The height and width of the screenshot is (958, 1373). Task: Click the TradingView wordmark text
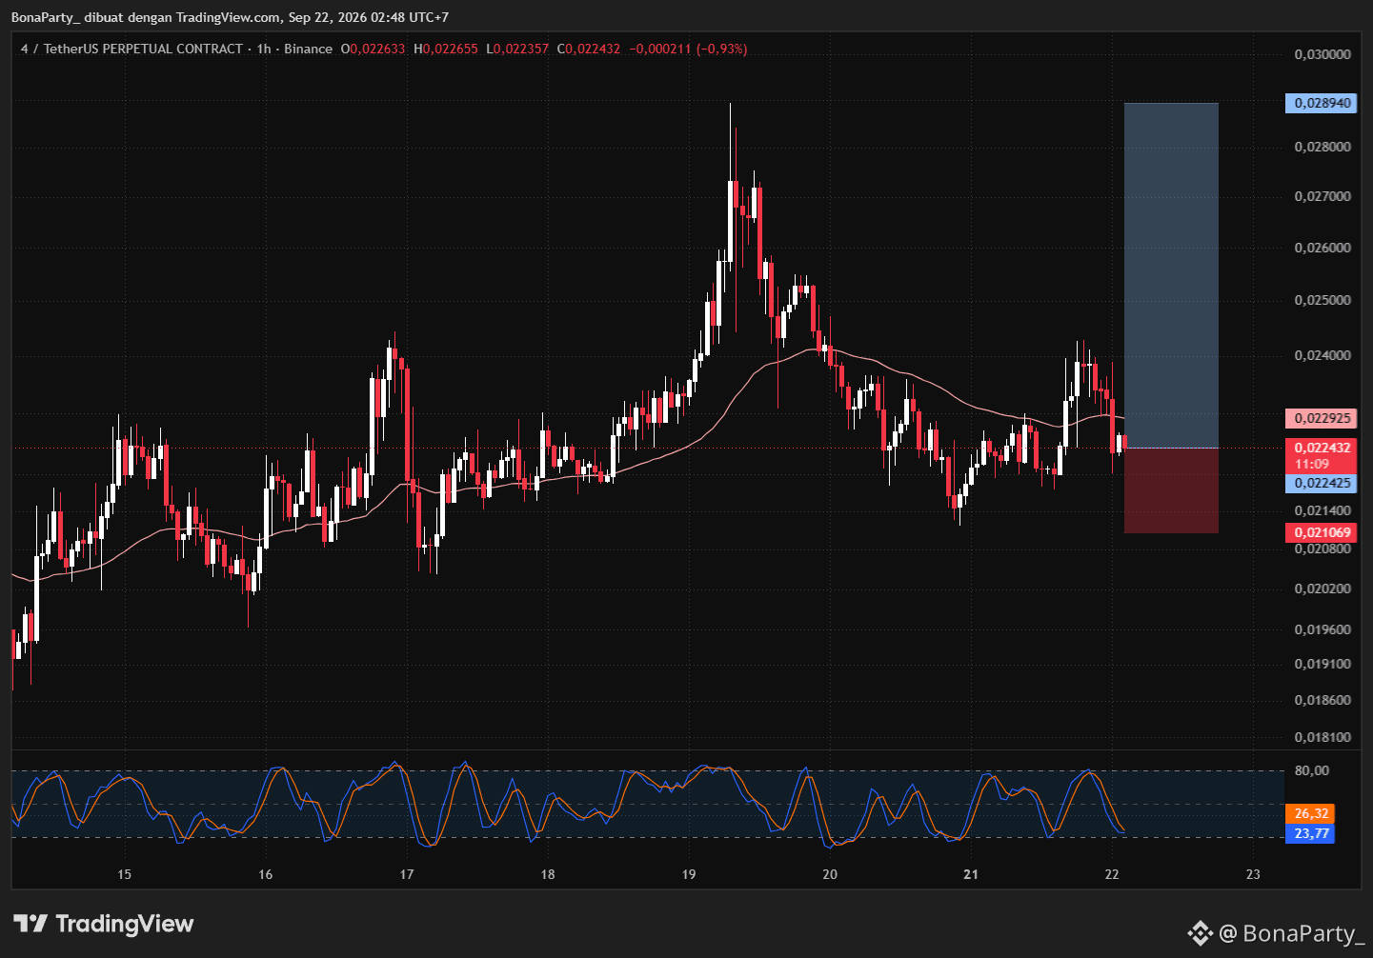pos(124,924)
